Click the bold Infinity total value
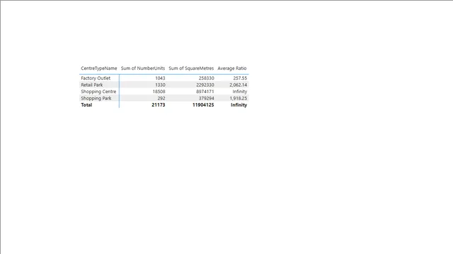Screen dimensions: 453x254 (x=239, y=105)
